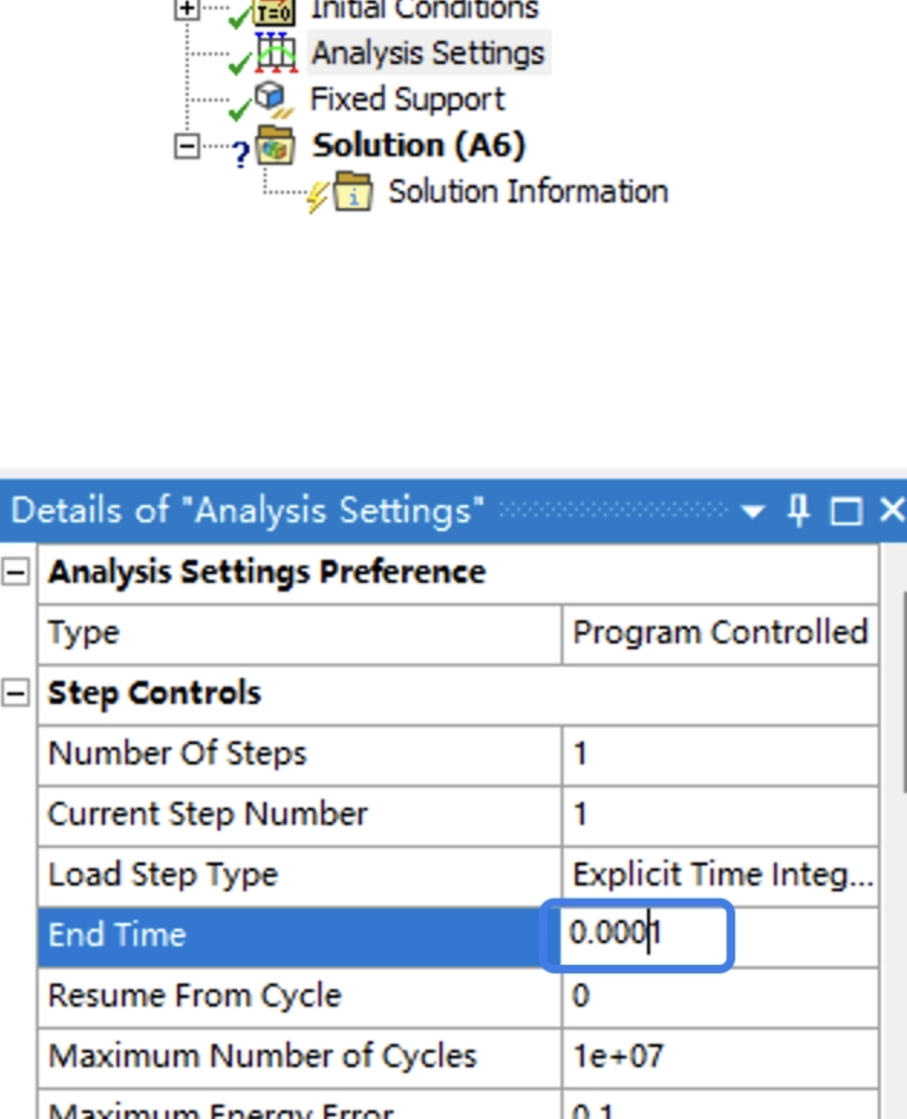Select Solution Information in the tree
The width and height of the screenshot is (907, 1119).
point(528,192)
